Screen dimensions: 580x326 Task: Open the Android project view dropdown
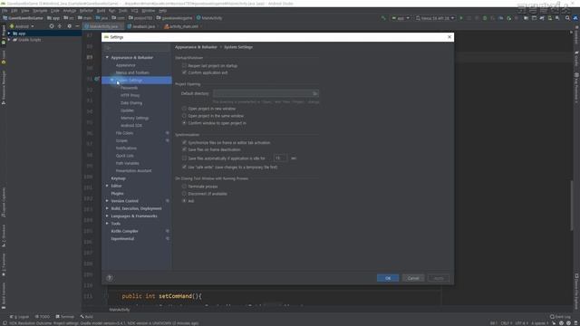[x=22, y=26]
